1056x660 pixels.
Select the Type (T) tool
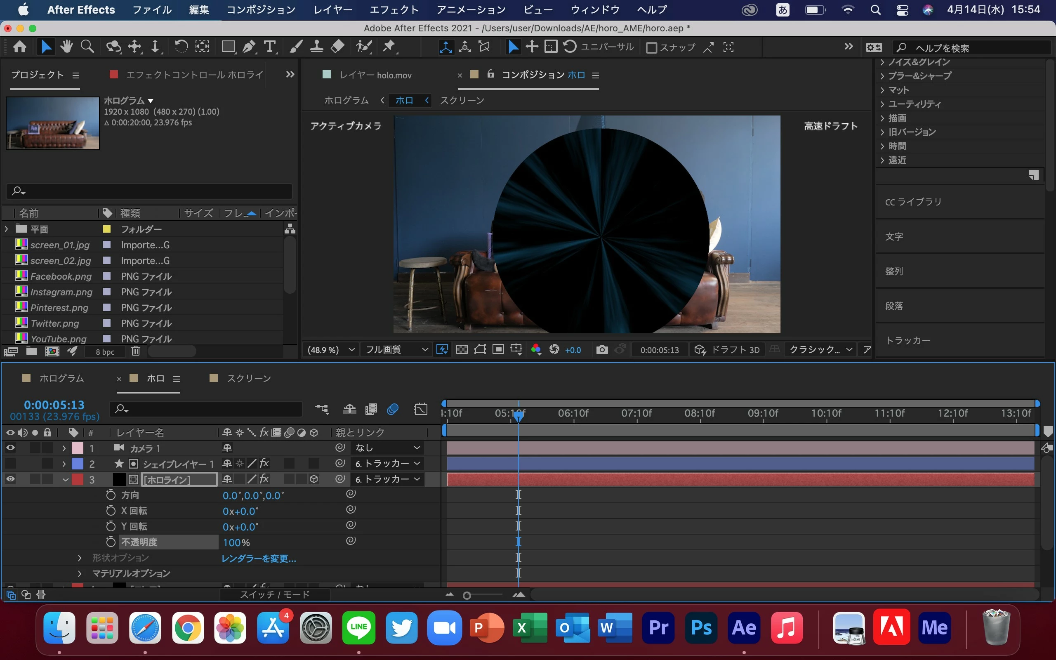pyautogui.click(x=270, y=47)
